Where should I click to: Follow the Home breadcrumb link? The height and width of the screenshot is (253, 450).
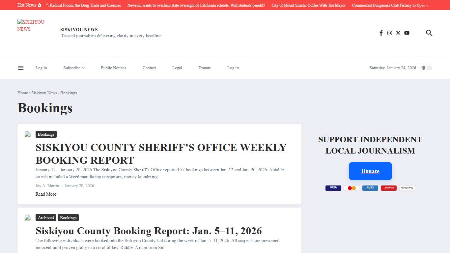point(22,93)
